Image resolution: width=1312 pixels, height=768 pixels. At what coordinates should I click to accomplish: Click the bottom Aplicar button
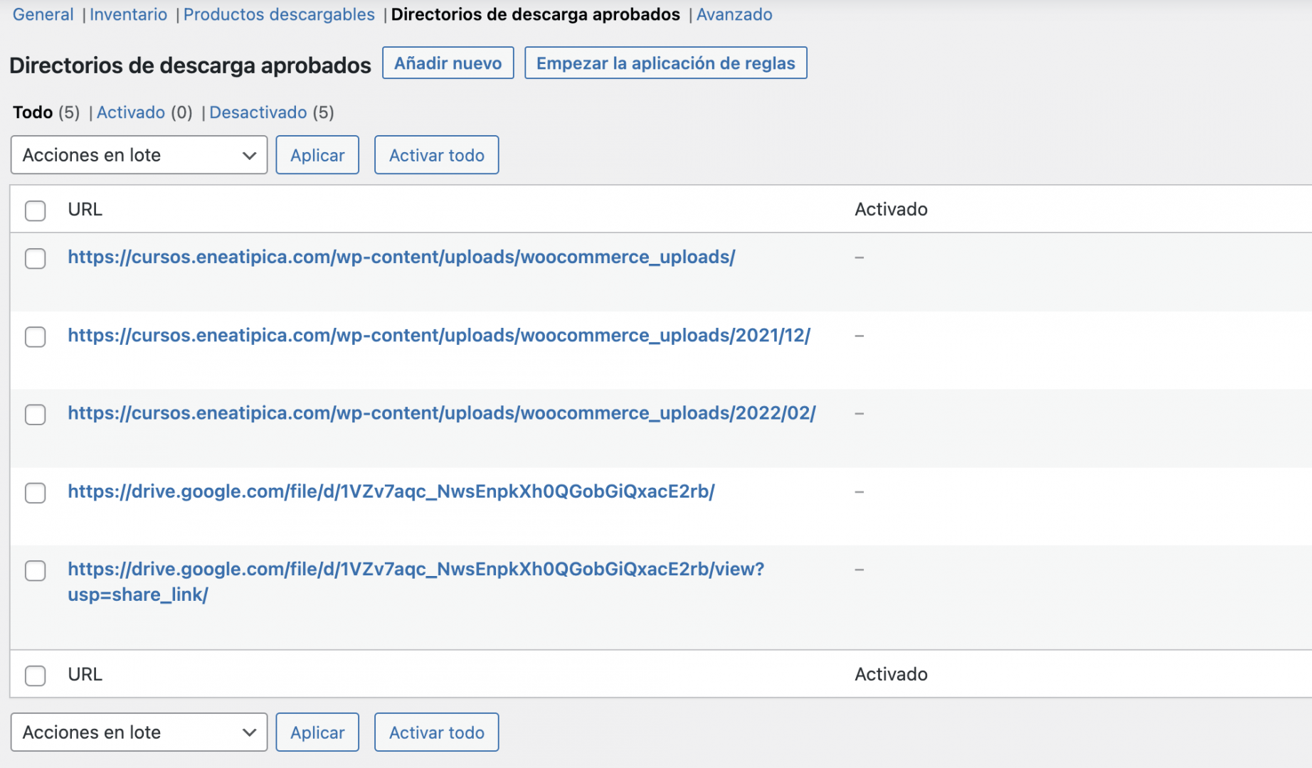(317, 732)
